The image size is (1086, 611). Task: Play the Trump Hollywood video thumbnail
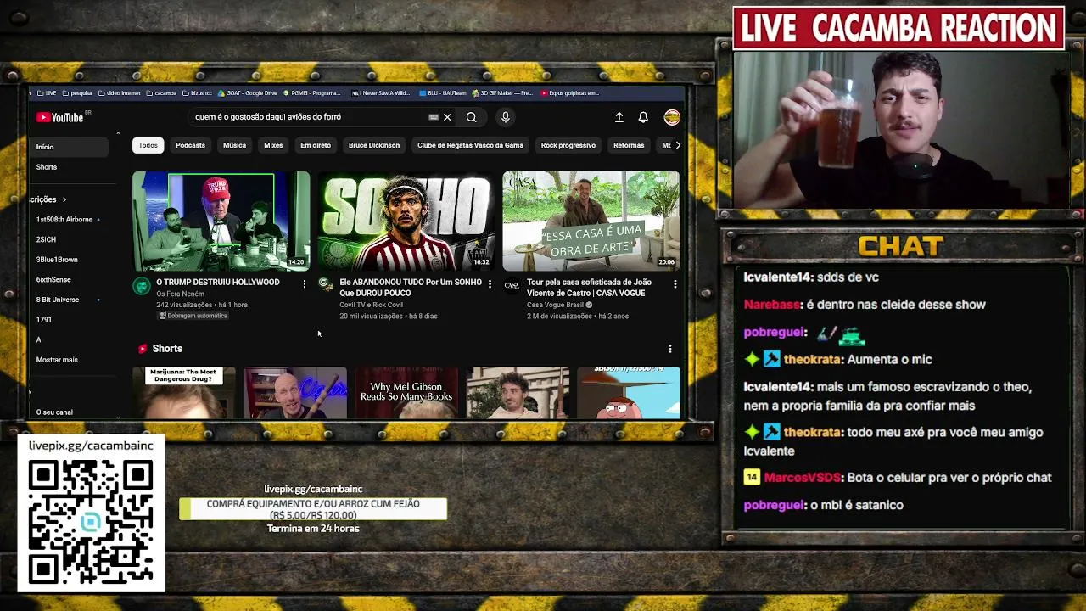(x=221, y=221)
